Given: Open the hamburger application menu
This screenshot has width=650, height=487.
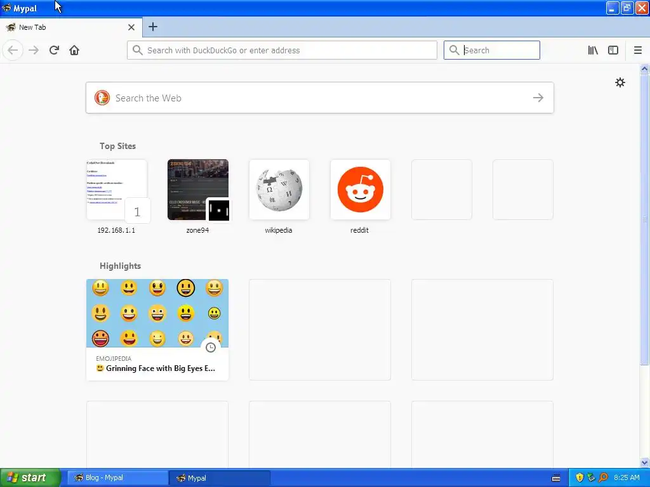Looking at the screenshot, I should (x=637, y=50).
